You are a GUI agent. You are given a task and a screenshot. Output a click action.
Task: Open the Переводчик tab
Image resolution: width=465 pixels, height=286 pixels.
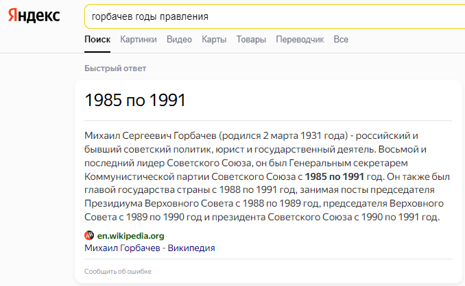[x=300, y=40]
